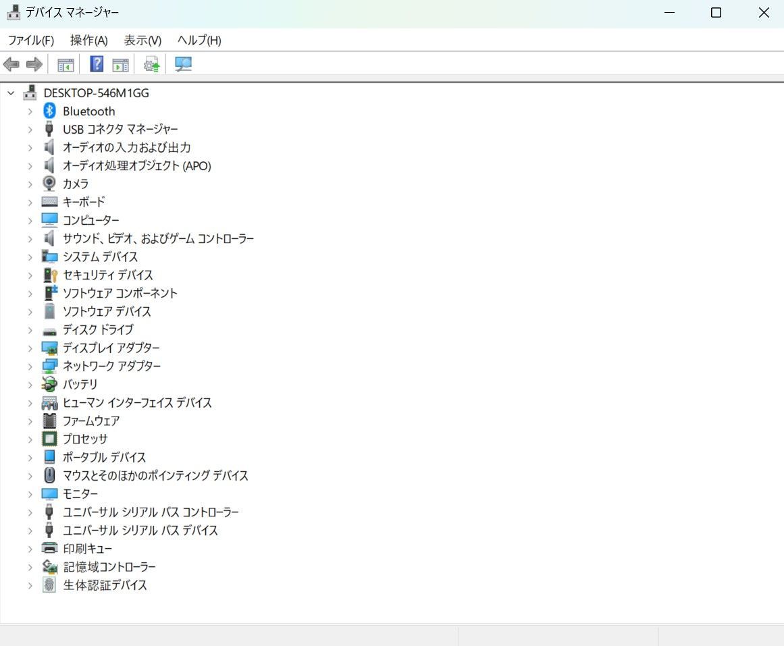Click the バッテリ battery icon

49,384
